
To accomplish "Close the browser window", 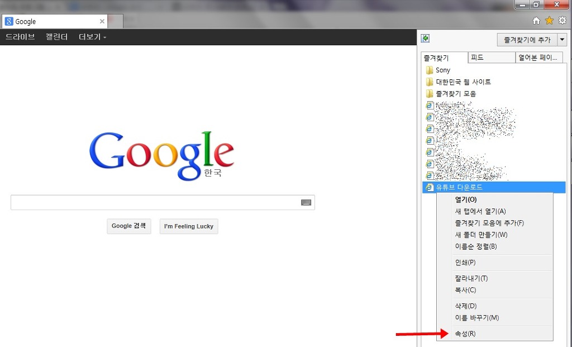I will 557,4.
